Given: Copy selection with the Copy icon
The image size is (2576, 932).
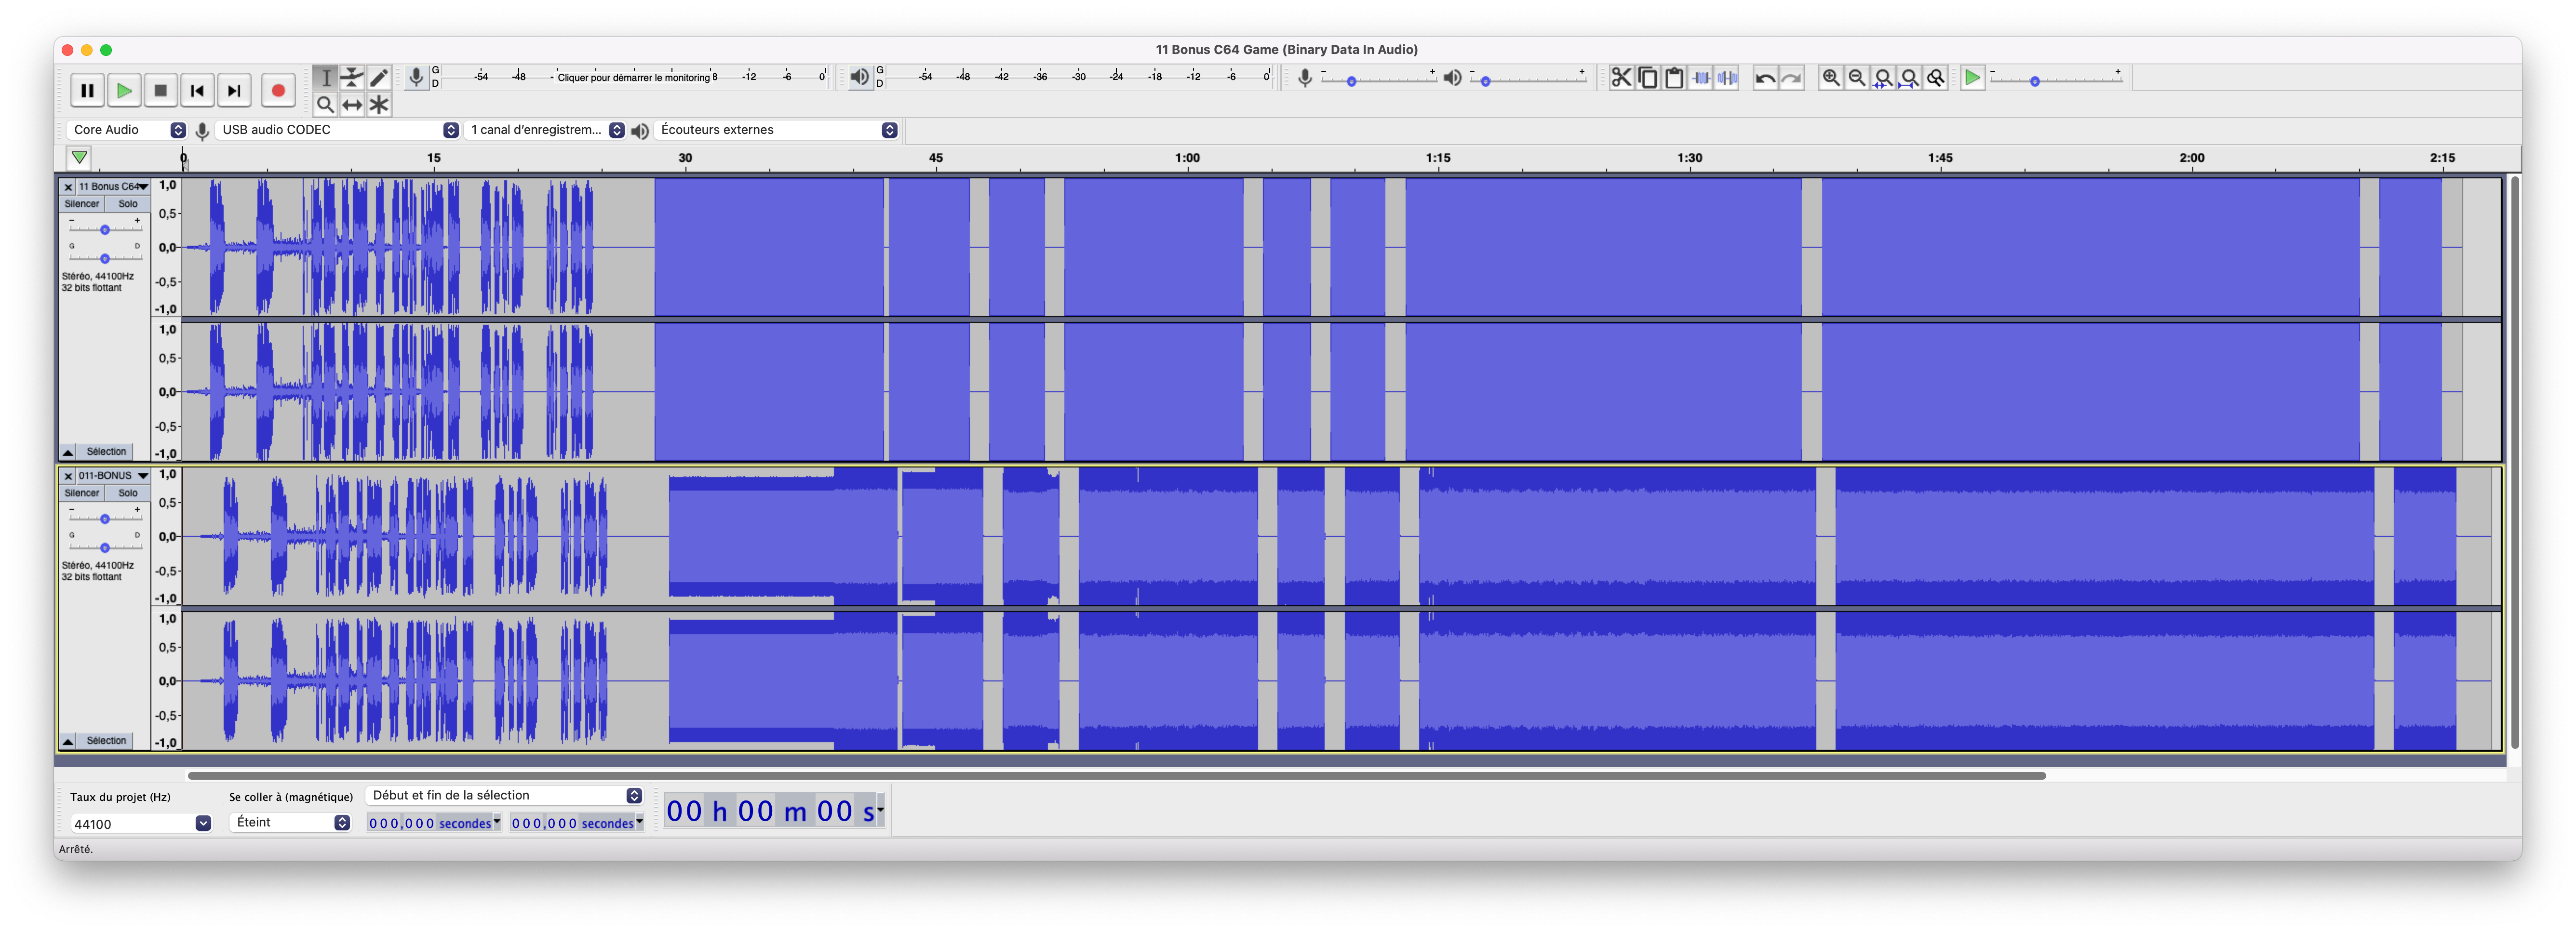Looking at the screenshot, I should [x=1648, y=78].
